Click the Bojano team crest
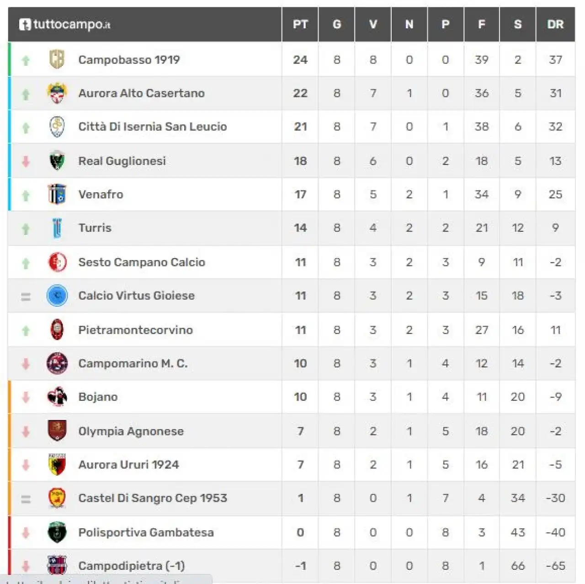Image resolution: width=585 pixels, height=584 pixels. coord(57,397)
